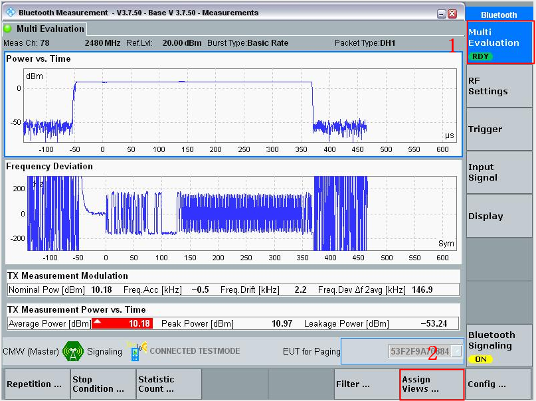Open the Filter settings
This screenshot has width=536, height=401.
click(x=367, y=384)
